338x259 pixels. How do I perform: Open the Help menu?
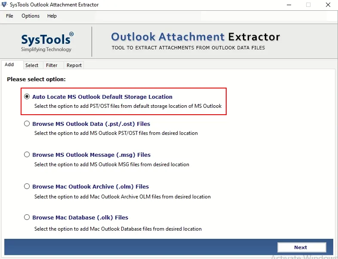coord(52,16)
